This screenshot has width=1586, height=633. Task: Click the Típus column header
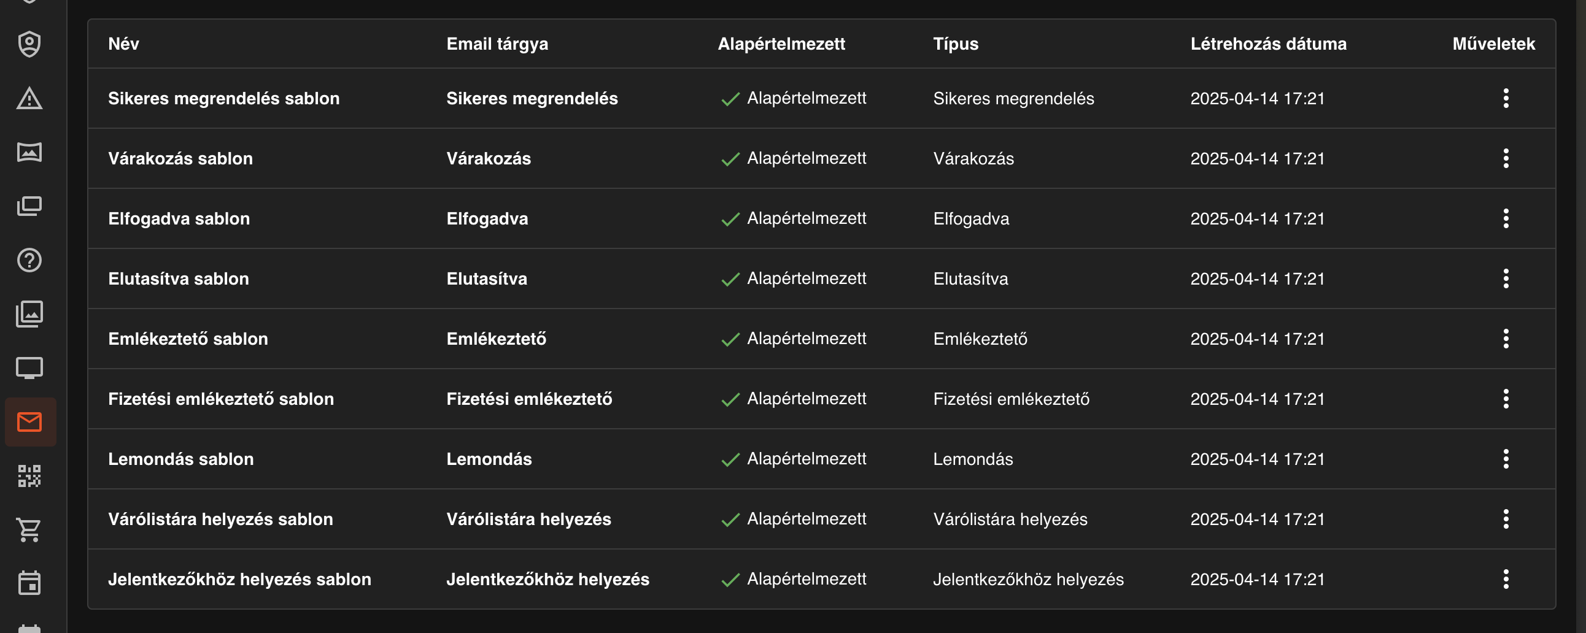(x=955, y=44)
